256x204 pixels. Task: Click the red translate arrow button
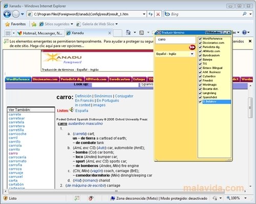click(192, 47)
